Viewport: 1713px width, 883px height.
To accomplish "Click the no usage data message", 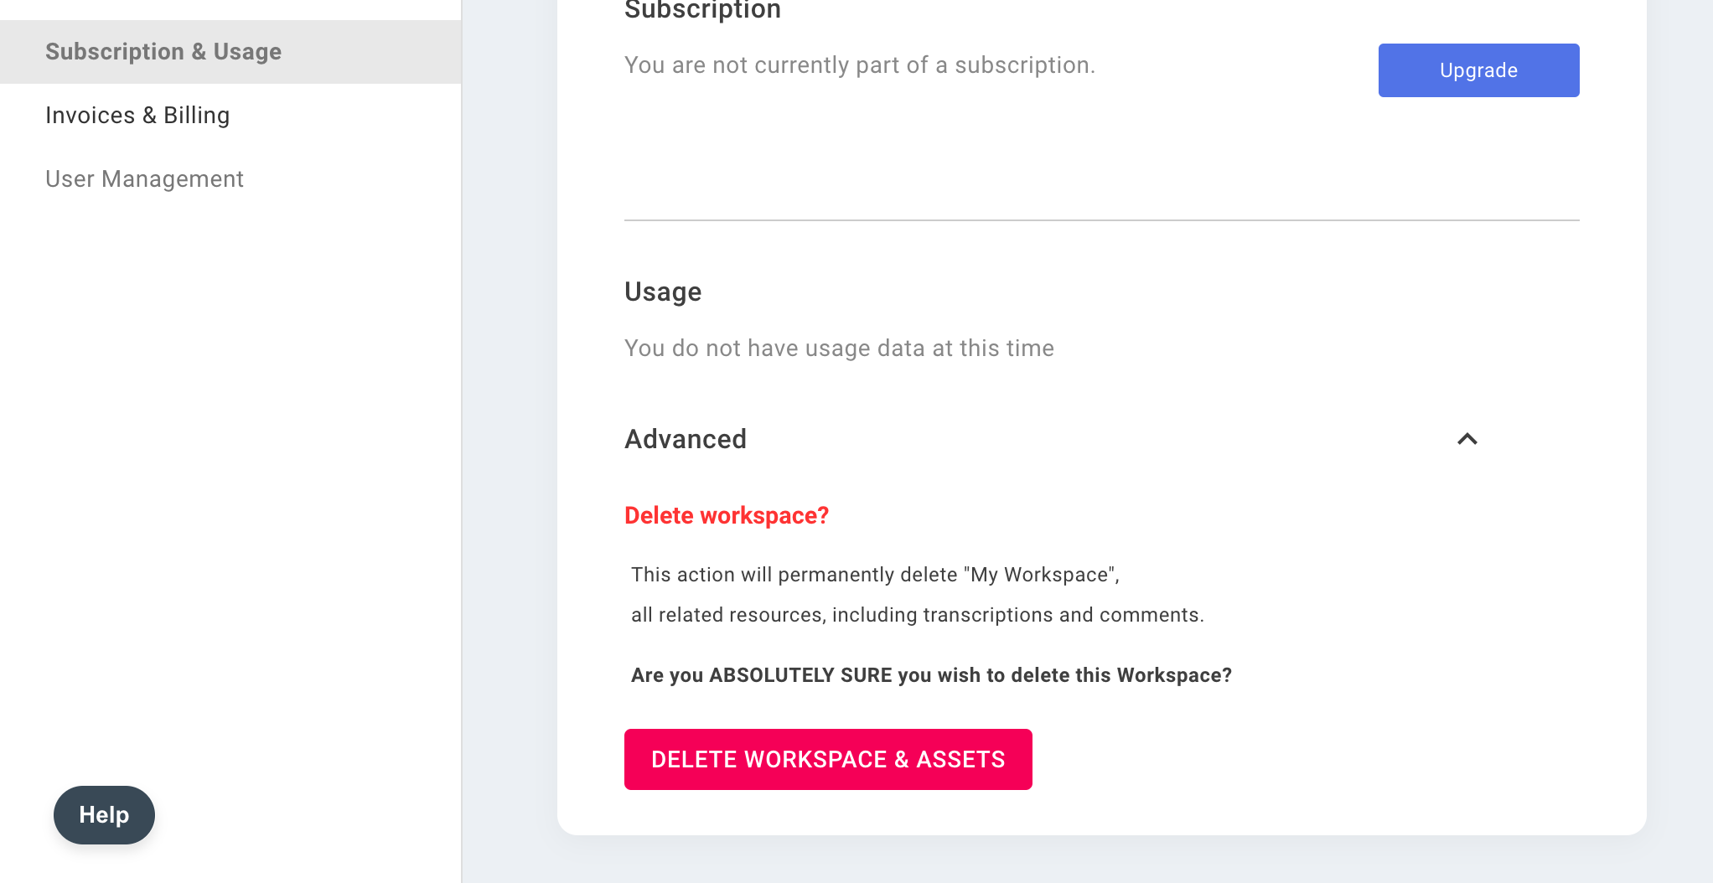I will point(838,347).
